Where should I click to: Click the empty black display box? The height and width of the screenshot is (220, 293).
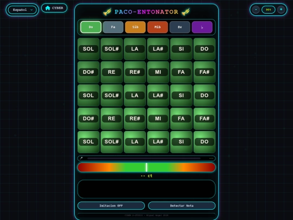(146, 189)
